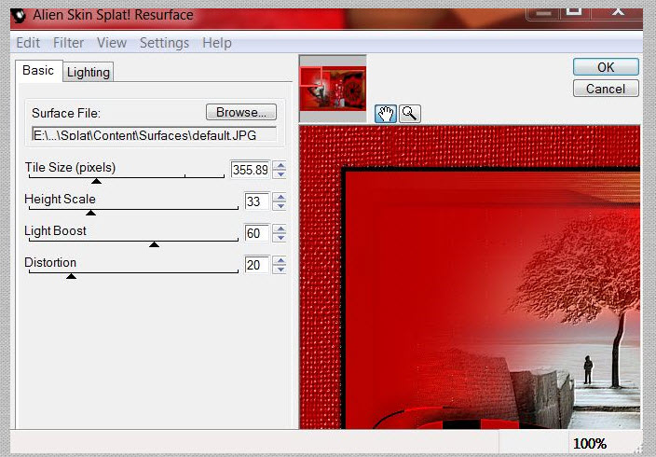The width and height of the screenshot is (656, 457).
Task: Increase Tile Size with up arrow
Action: click(280, 165)
